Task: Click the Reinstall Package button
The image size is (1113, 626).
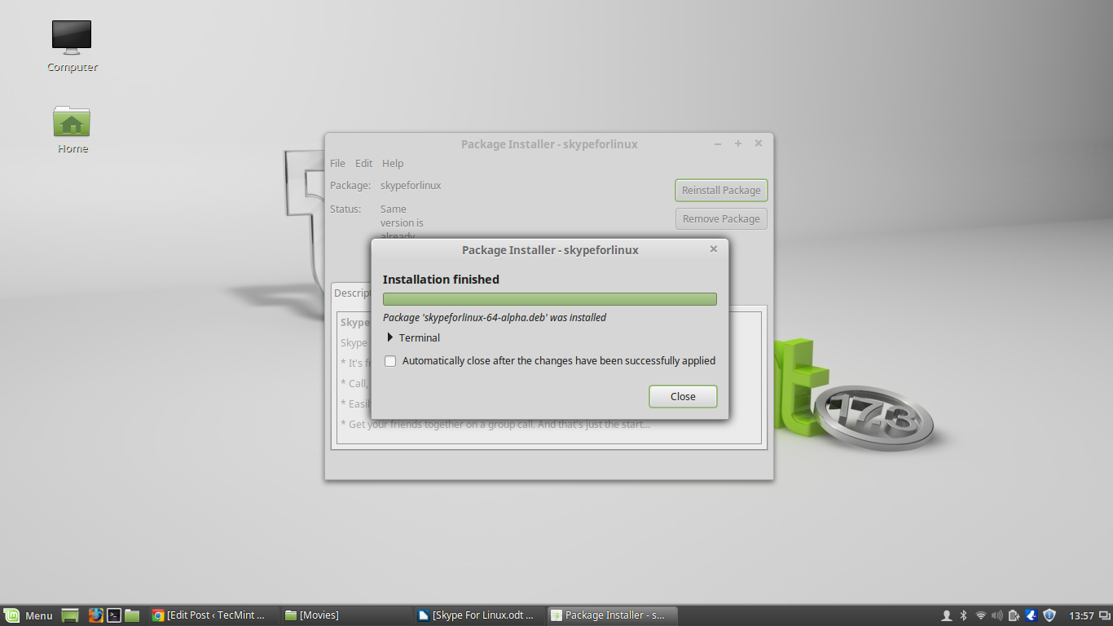Action: click(721, 190)
